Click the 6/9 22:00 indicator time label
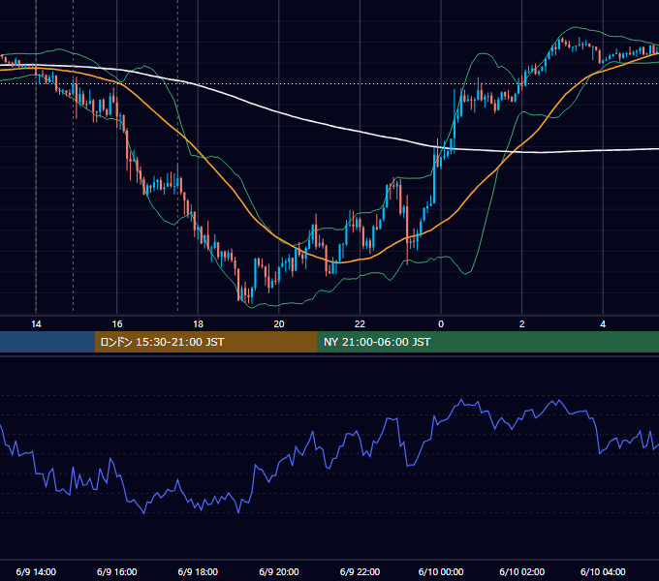659x581 pixels. (360, 571)
